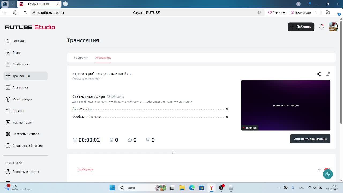Click the share icon above stream preview
This screenshot has width=343, height=193.
click(x=319, y=74)
